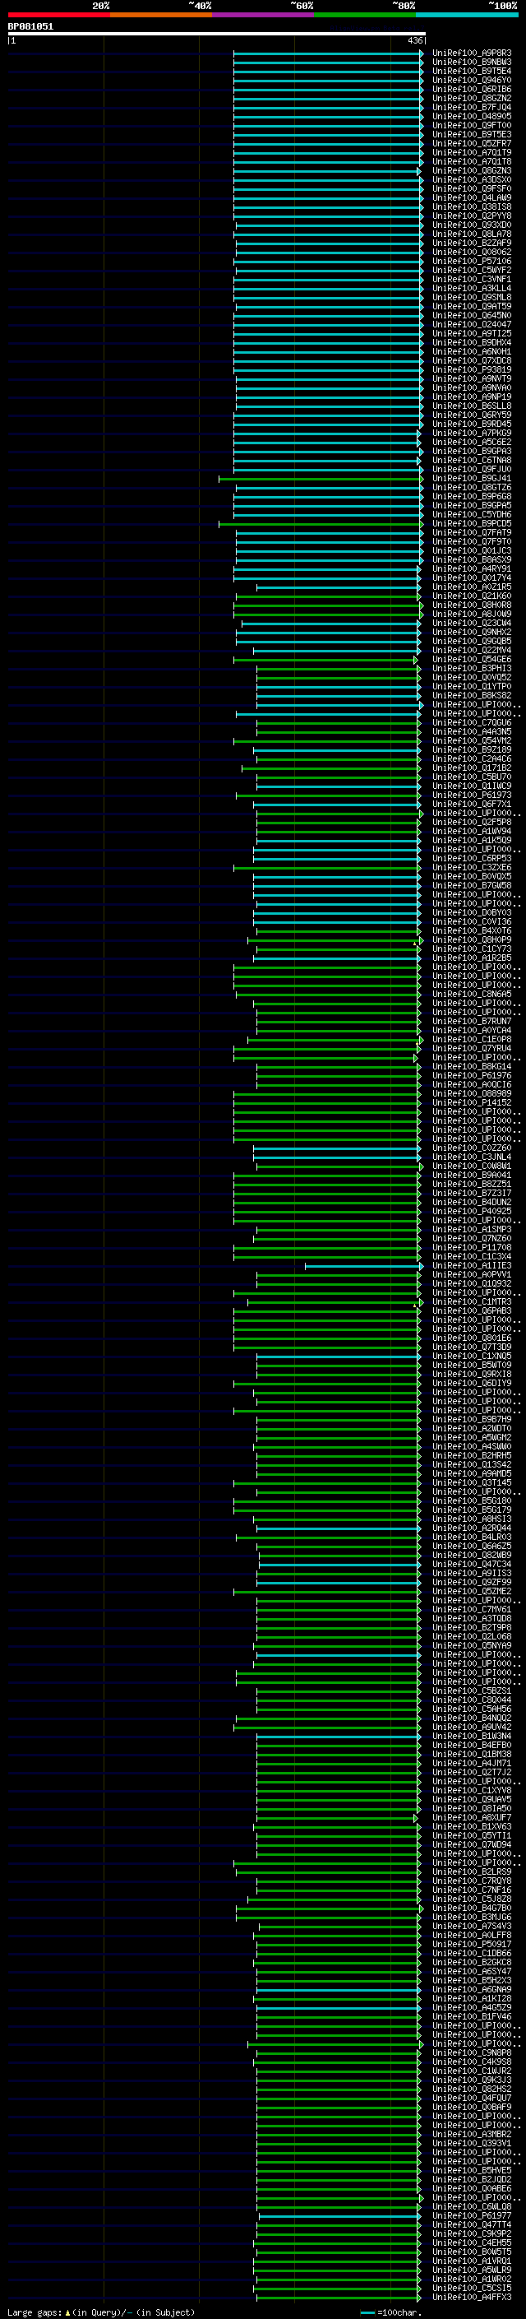Click label UniRef100_B9GJ41
The height and width of the screenshot is (2319, 526).
click(x=472, y=479)
